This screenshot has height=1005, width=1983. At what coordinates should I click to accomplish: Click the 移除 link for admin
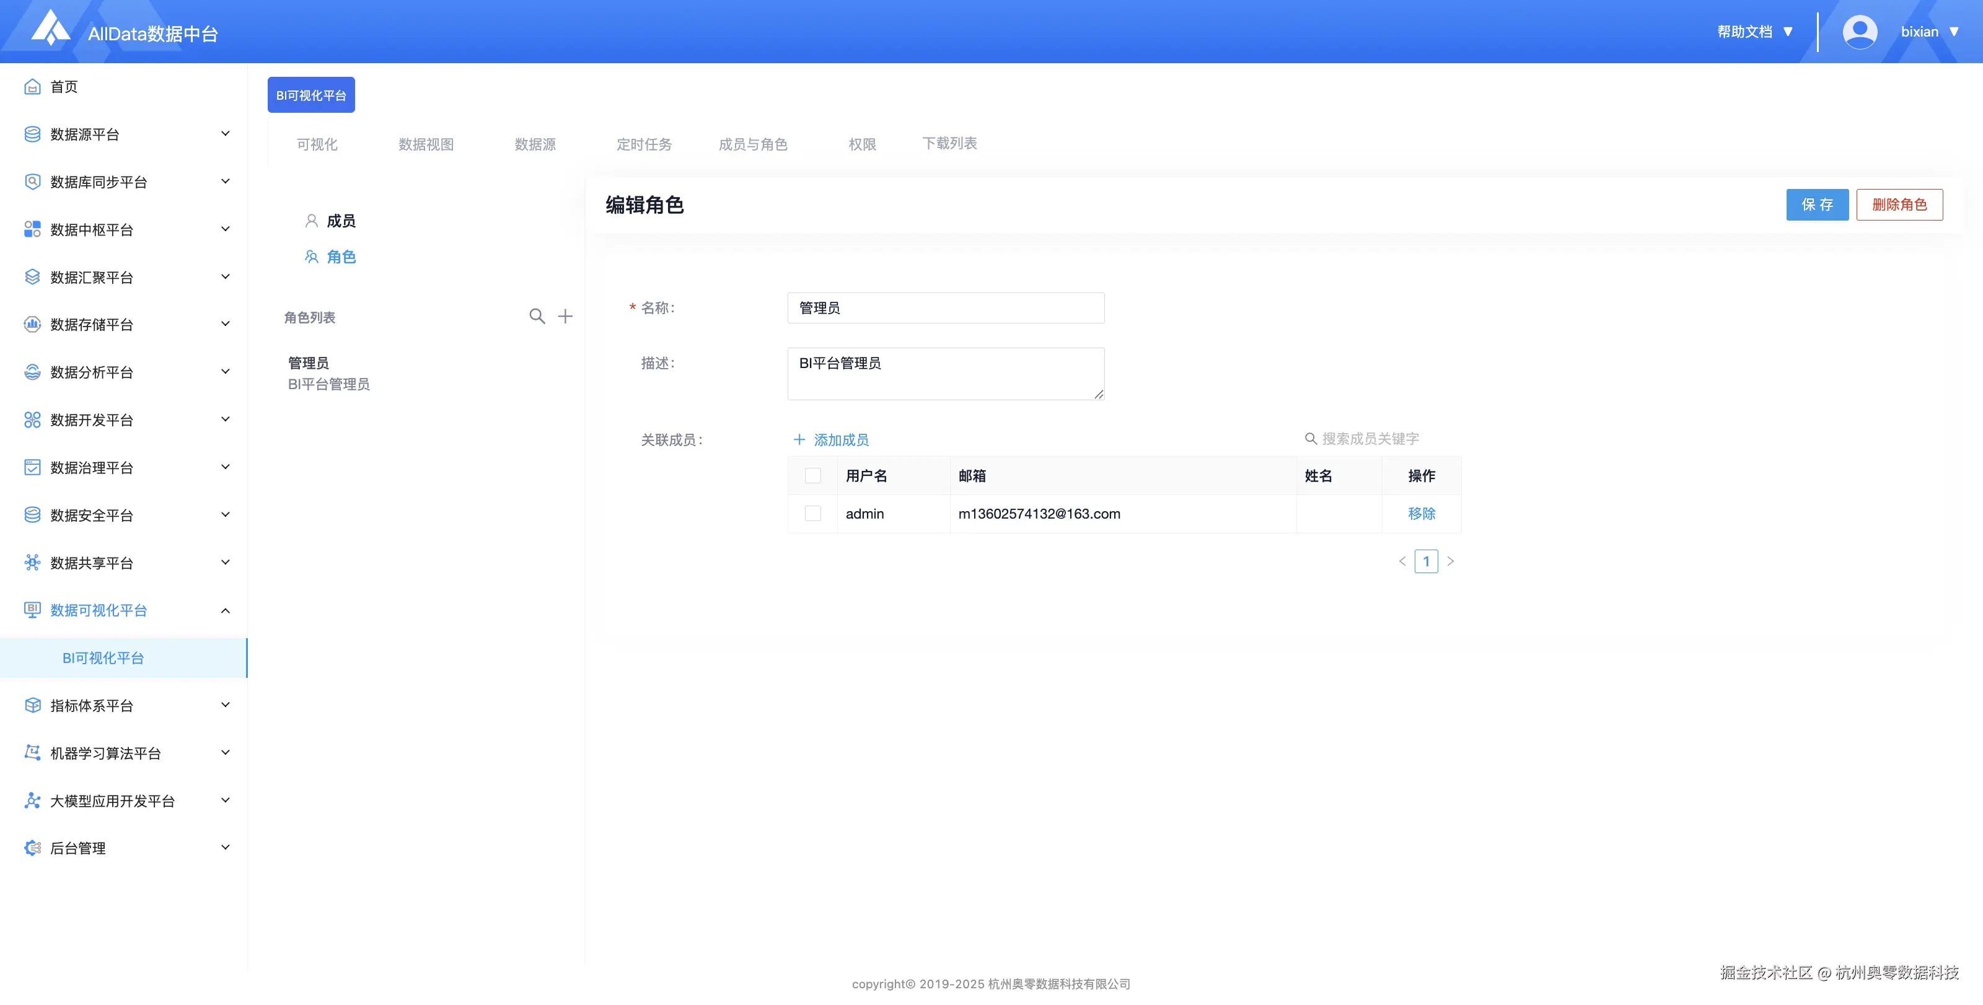click(x=1421, y=513)
